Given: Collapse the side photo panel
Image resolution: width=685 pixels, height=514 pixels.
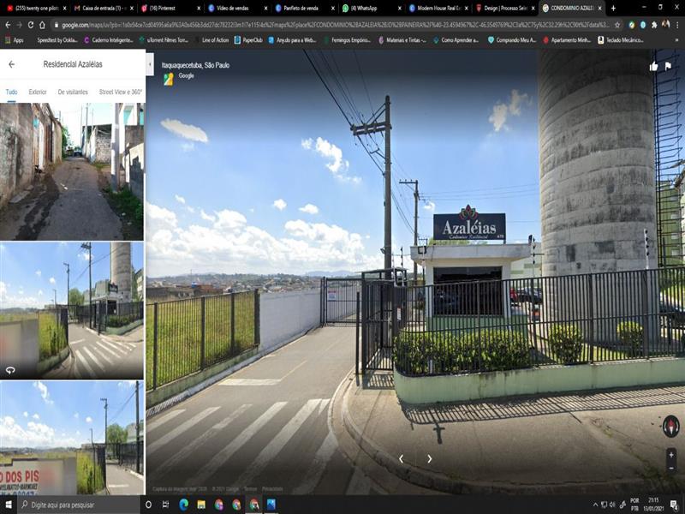Looking at the screenshot, I should (x=150, y=64).
